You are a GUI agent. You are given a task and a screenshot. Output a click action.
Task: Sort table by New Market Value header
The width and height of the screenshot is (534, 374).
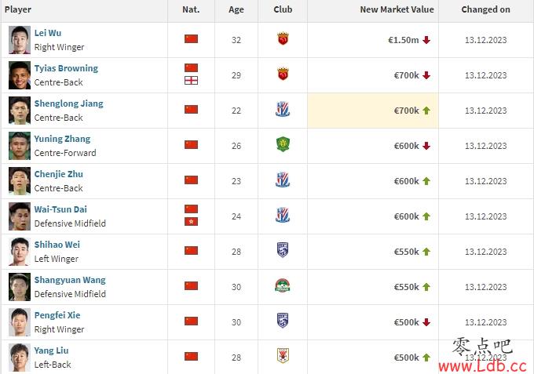point(397,9)
